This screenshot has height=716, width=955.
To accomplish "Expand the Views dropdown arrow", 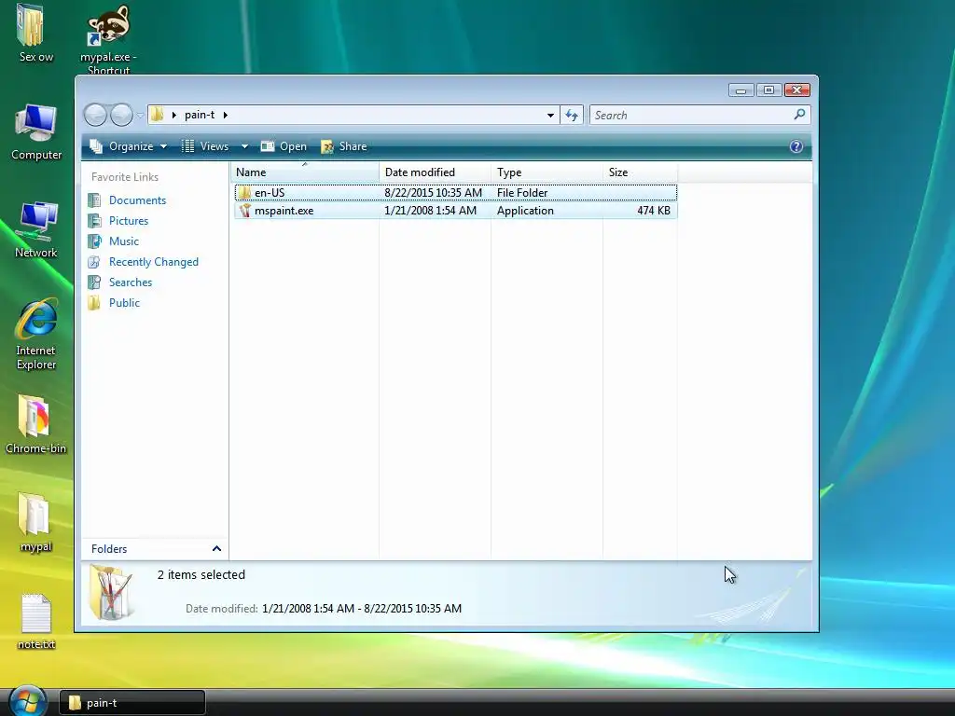I will (245, 146).
